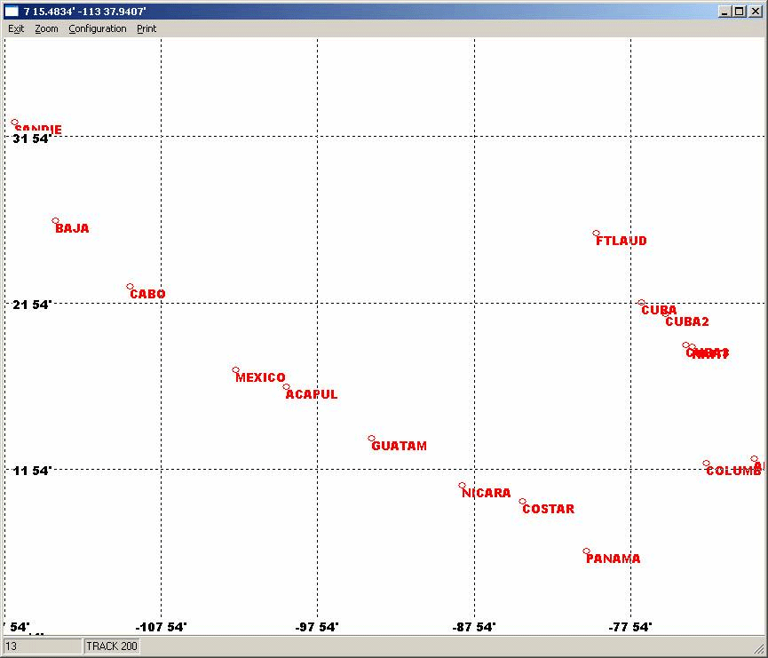Select the CUBA waypoint marker

pos(641,303)
